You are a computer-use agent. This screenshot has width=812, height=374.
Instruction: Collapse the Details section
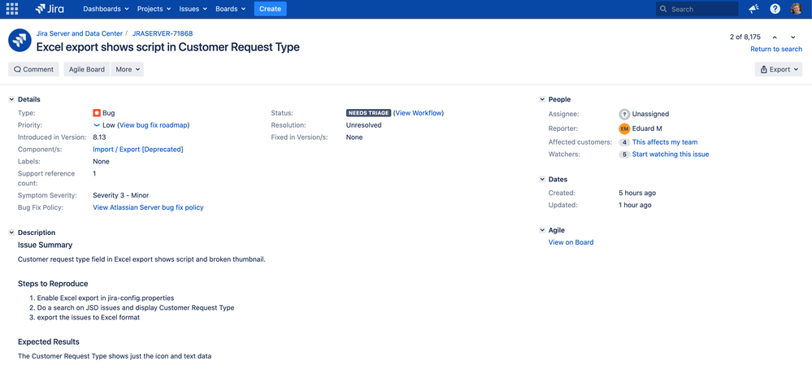(11, 99)
